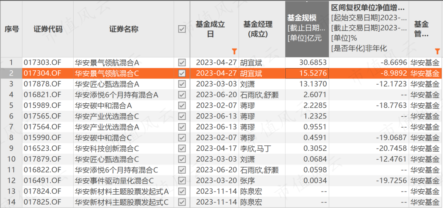
Task: Click establishment date 2023-04-17
Action: point(216,149)
